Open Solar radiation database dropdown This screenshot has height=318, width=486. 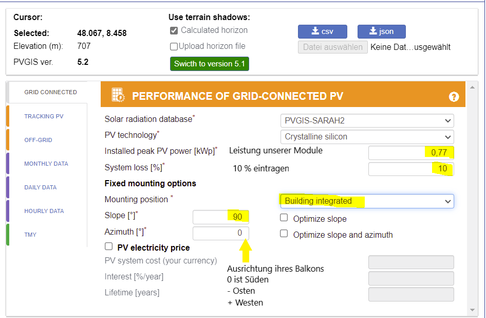tap(367, 120)
